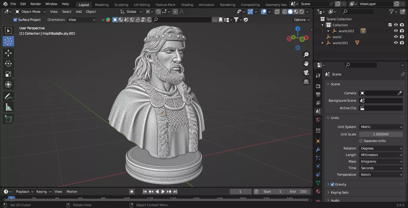Screen dimensions: 408x208
Task: Select the Scale tool
Action: point(8,74)
